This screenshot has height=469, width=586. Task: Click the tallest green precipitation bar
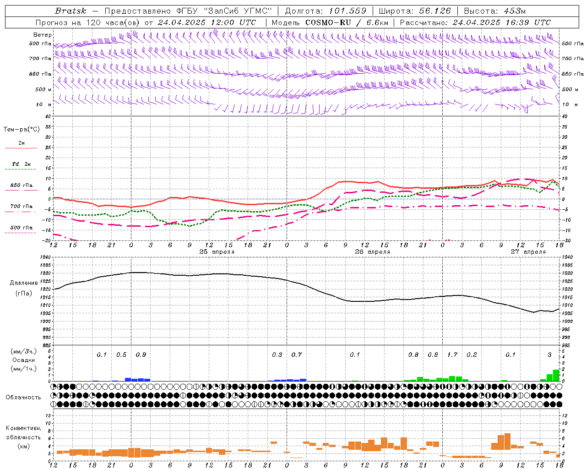tap(556, 375)
